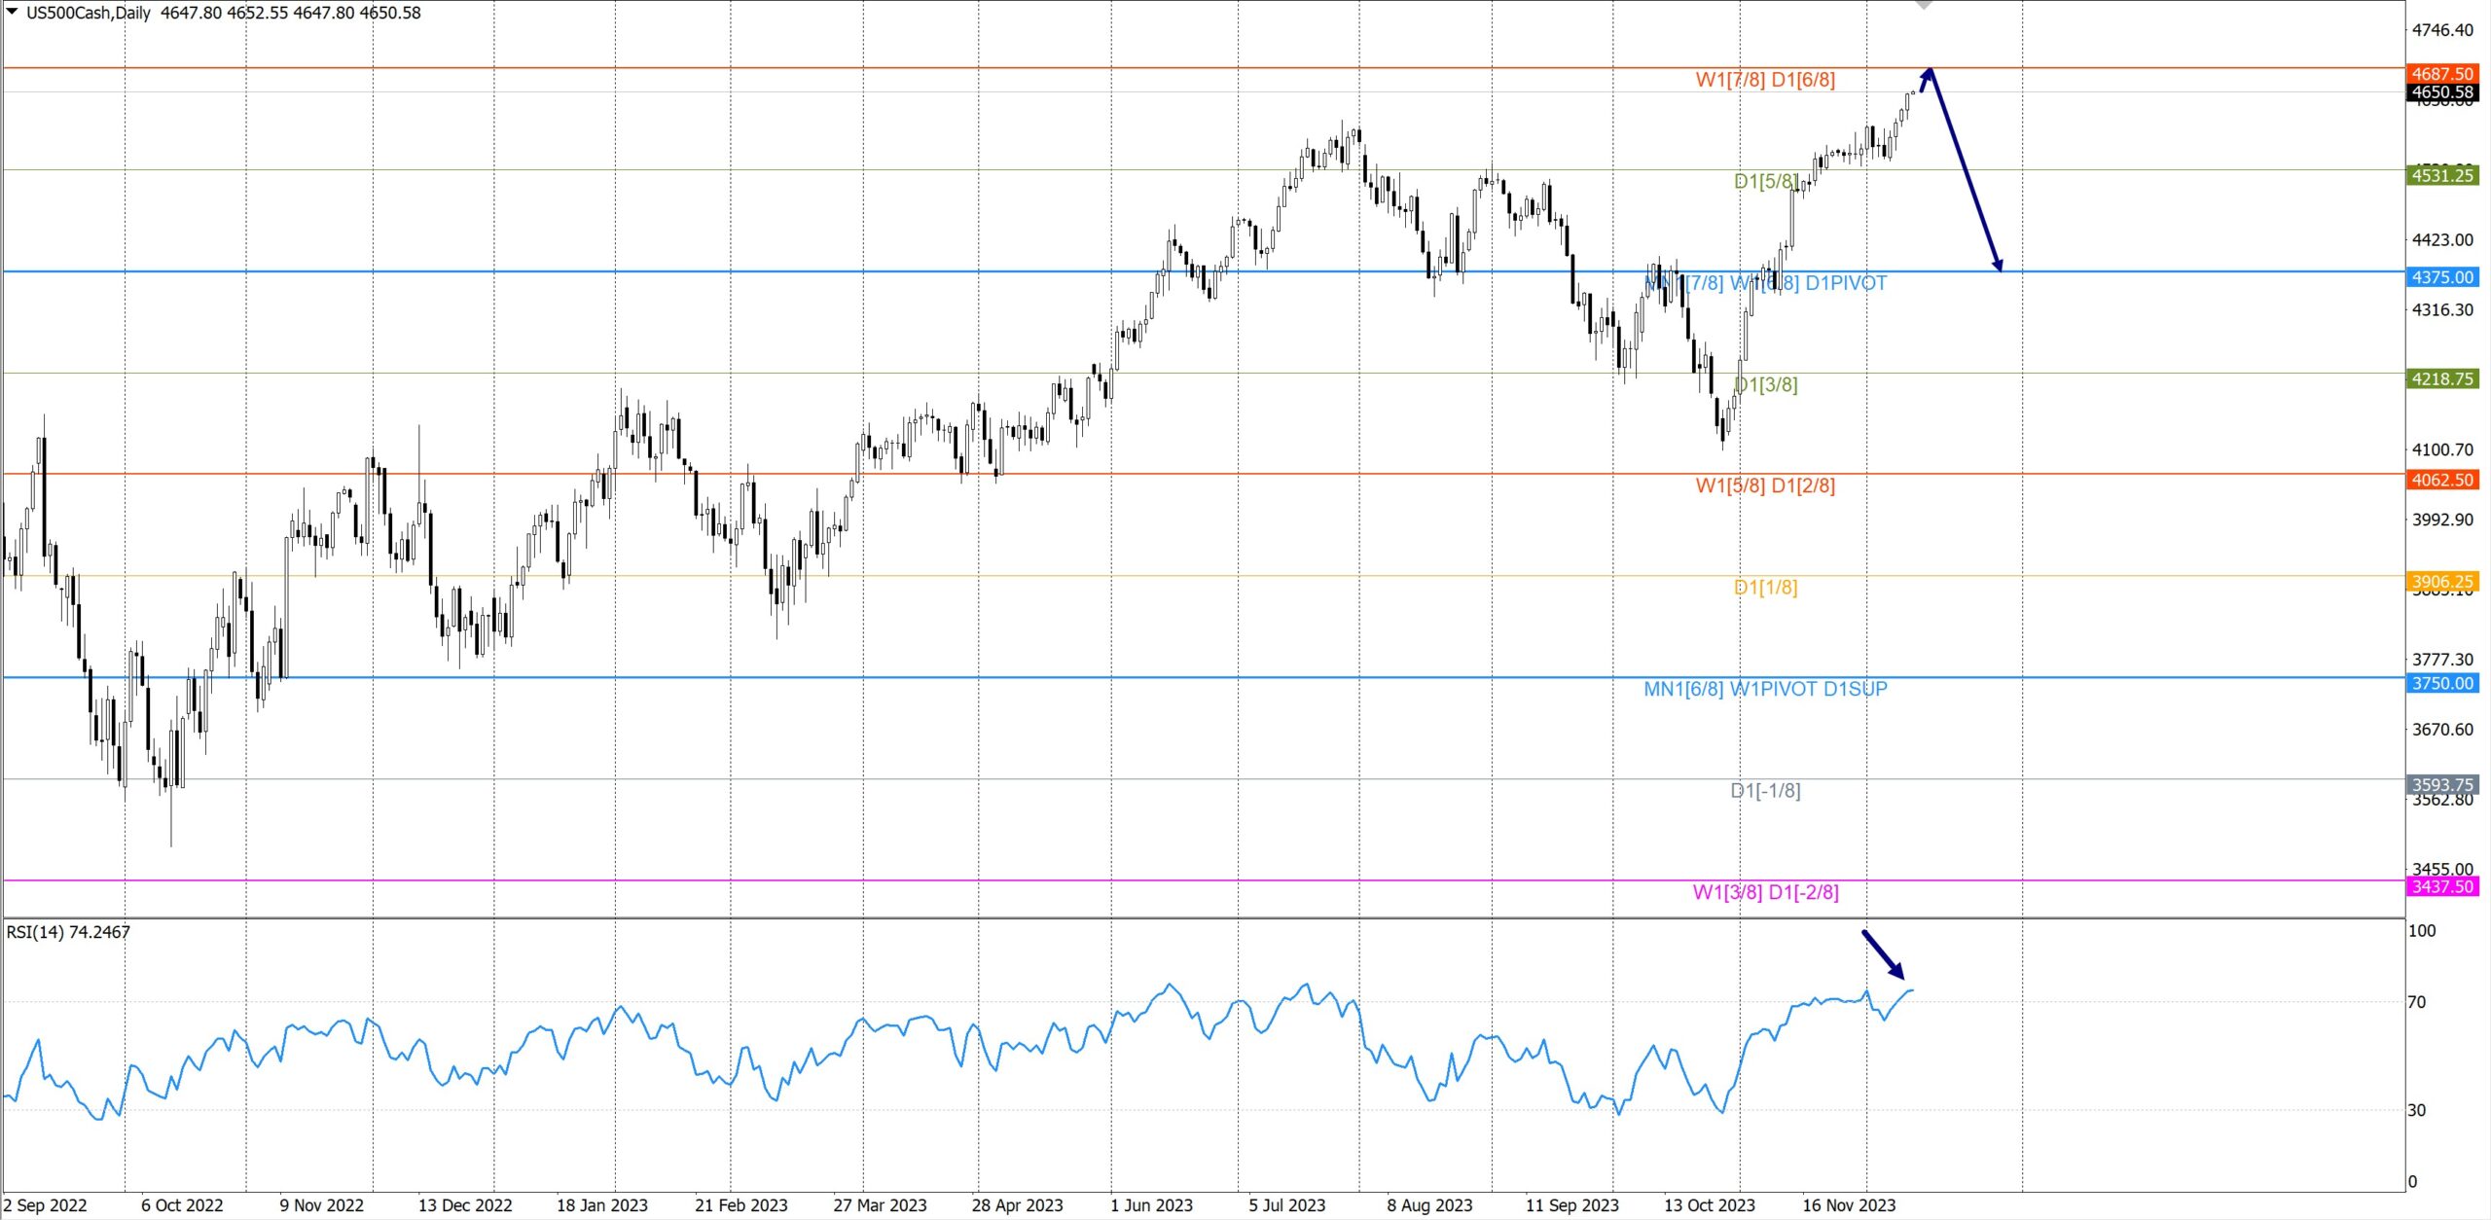
Task: Click the W1[3/8] D1[-2/8] magenta label
Action: point(1765,892)
